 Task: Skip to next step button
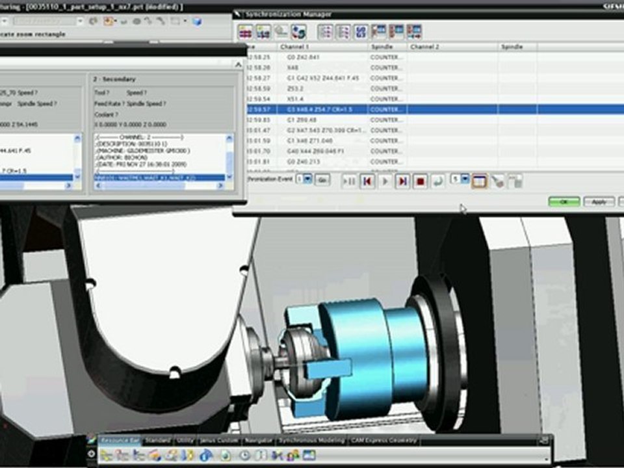tap(402, 182)
